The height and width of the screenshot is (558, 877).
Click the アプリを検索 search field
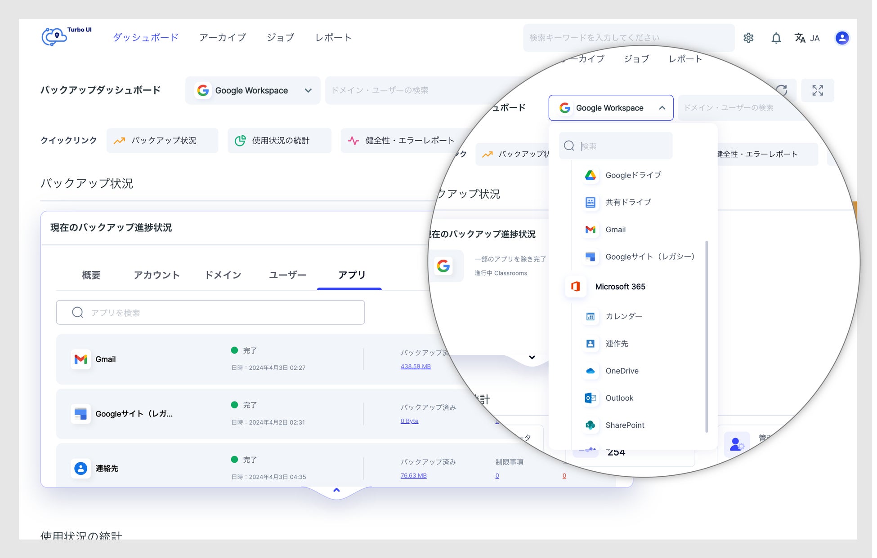click(x=210, y=313)
